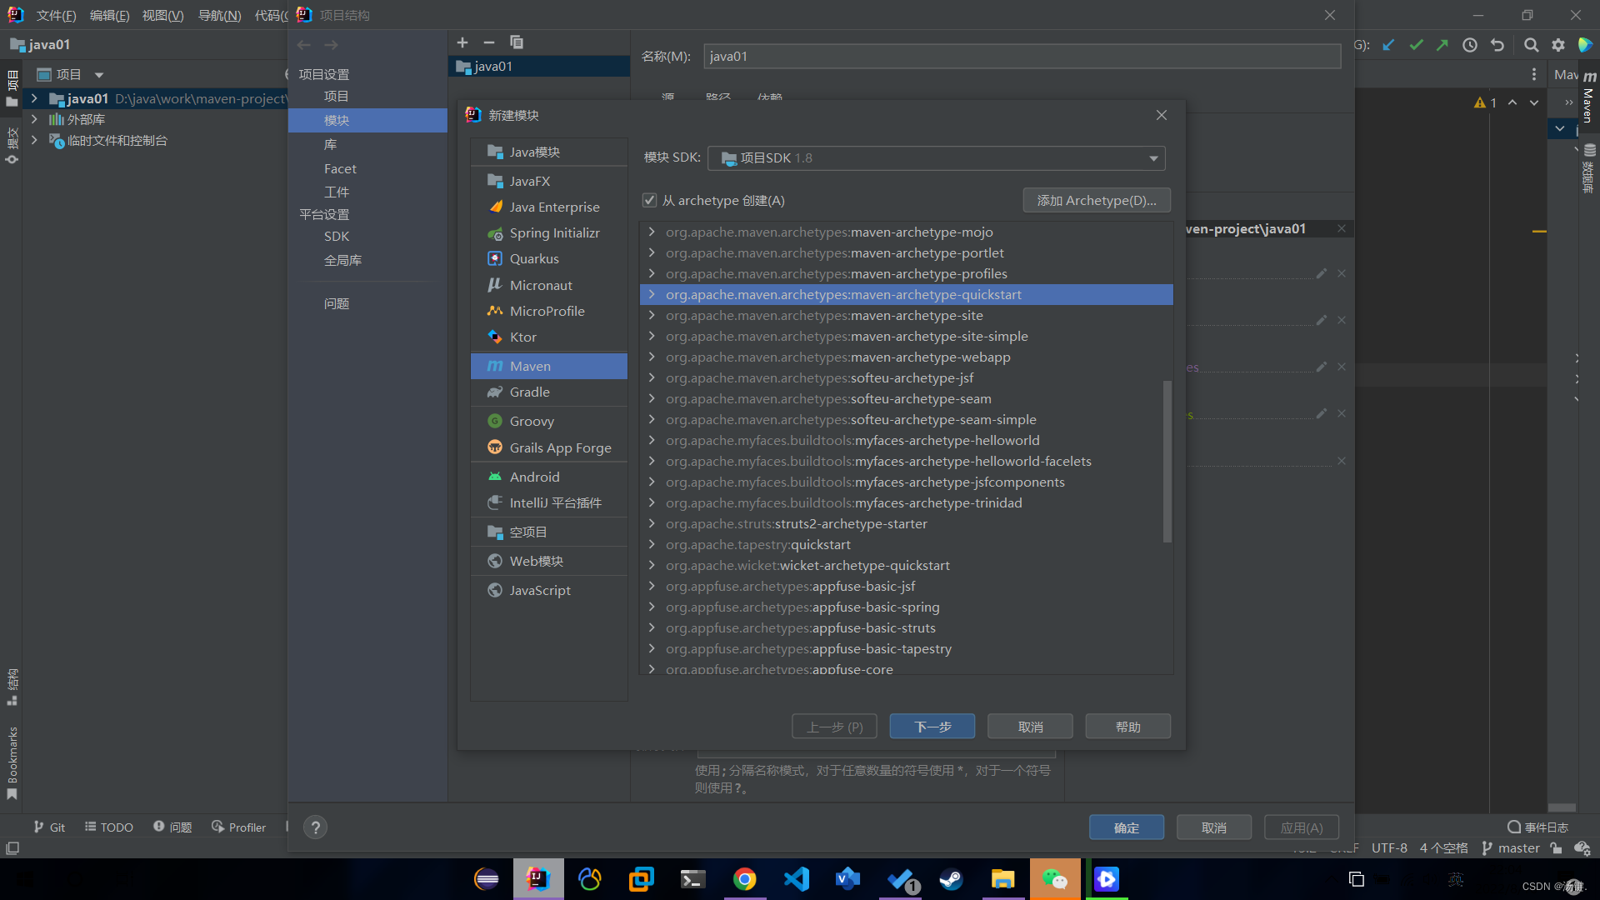Show Git history clock icon

[1470, 45]
